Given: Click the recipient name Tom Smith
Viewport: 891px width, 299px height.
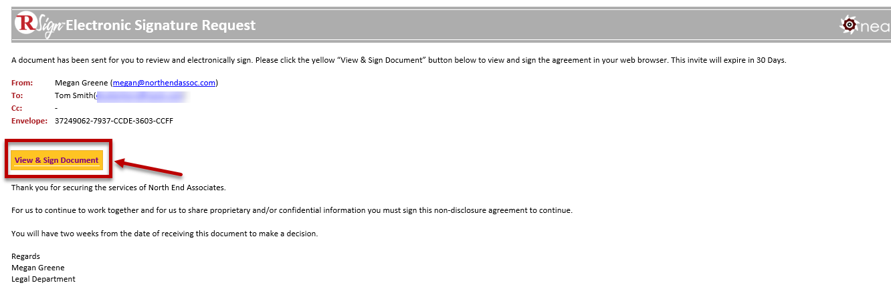Looking at the screenshot, I should [74, 95].
